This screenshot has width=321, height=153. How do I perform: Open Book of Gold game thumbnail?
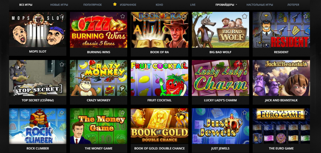[160, 126]
